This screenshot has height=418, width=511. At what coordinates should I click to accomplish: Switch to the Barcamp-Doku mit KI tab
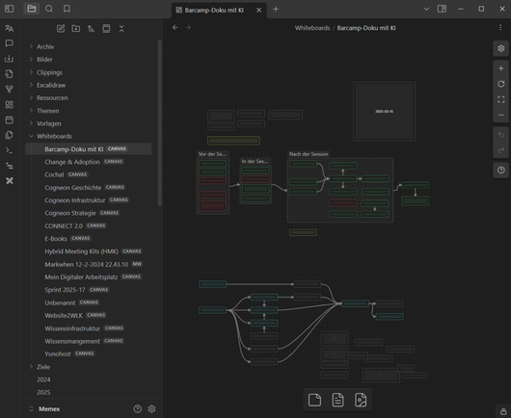(214, 10)
